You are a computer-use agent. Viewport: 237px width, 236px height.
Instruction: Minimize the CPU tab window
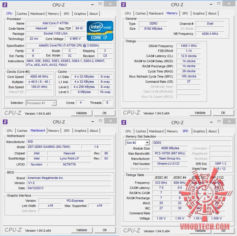(92, 5)
